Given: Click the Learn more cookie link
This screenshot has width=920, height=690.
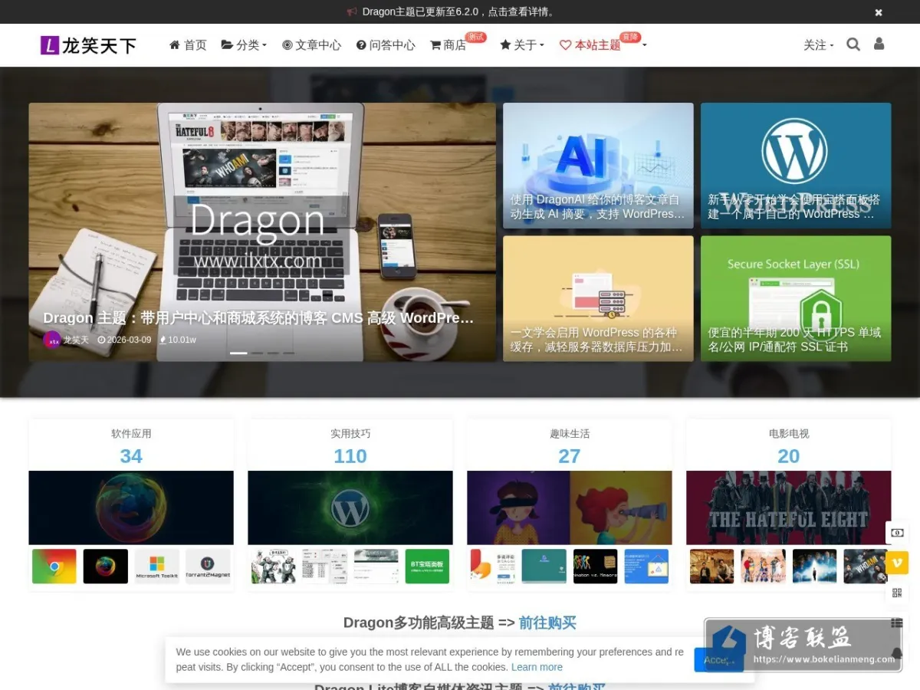Looking at the screenshot, I should [537, 667].
